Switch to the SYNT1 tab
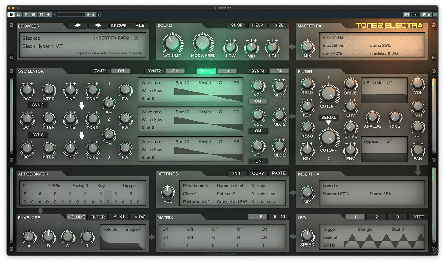445x263 pixels. click(100, 71)
